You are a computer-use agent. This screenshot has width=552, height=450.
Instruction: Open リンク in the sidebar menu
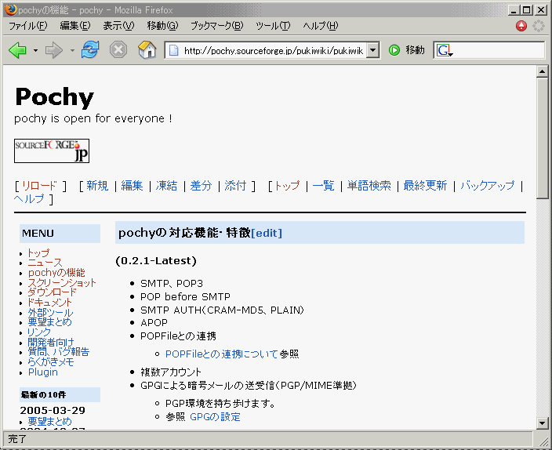coord(39,332)
